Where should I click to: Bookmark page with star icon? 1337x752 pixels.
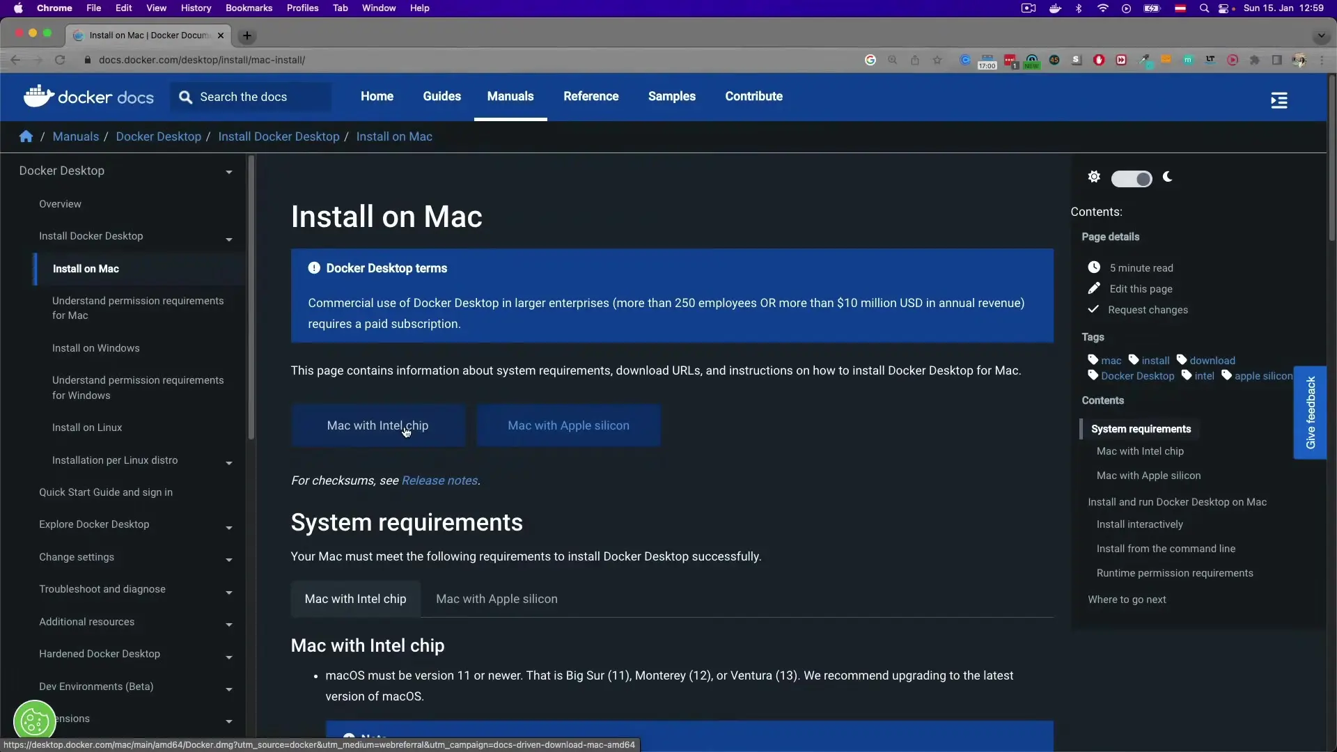937,60
